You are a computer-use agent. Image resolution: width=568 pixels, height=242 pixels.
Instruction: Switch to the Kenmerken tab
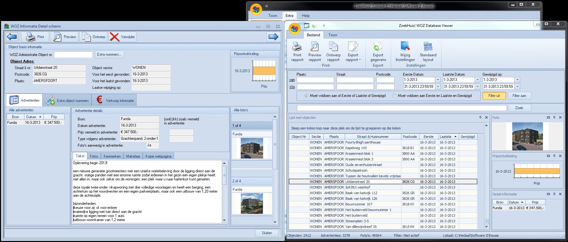click(x=112, y=156)
